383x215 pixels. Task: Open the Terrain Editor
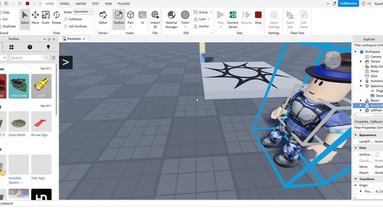click(x=103, y=17)
